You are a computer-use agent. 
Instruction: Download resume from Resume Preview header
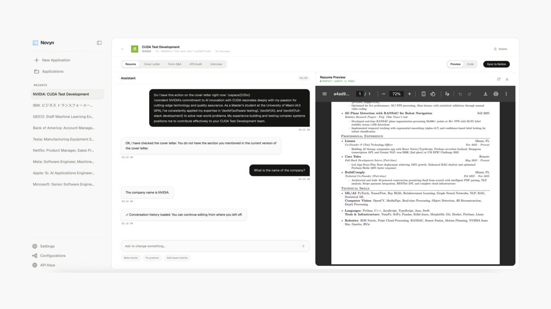507,79
